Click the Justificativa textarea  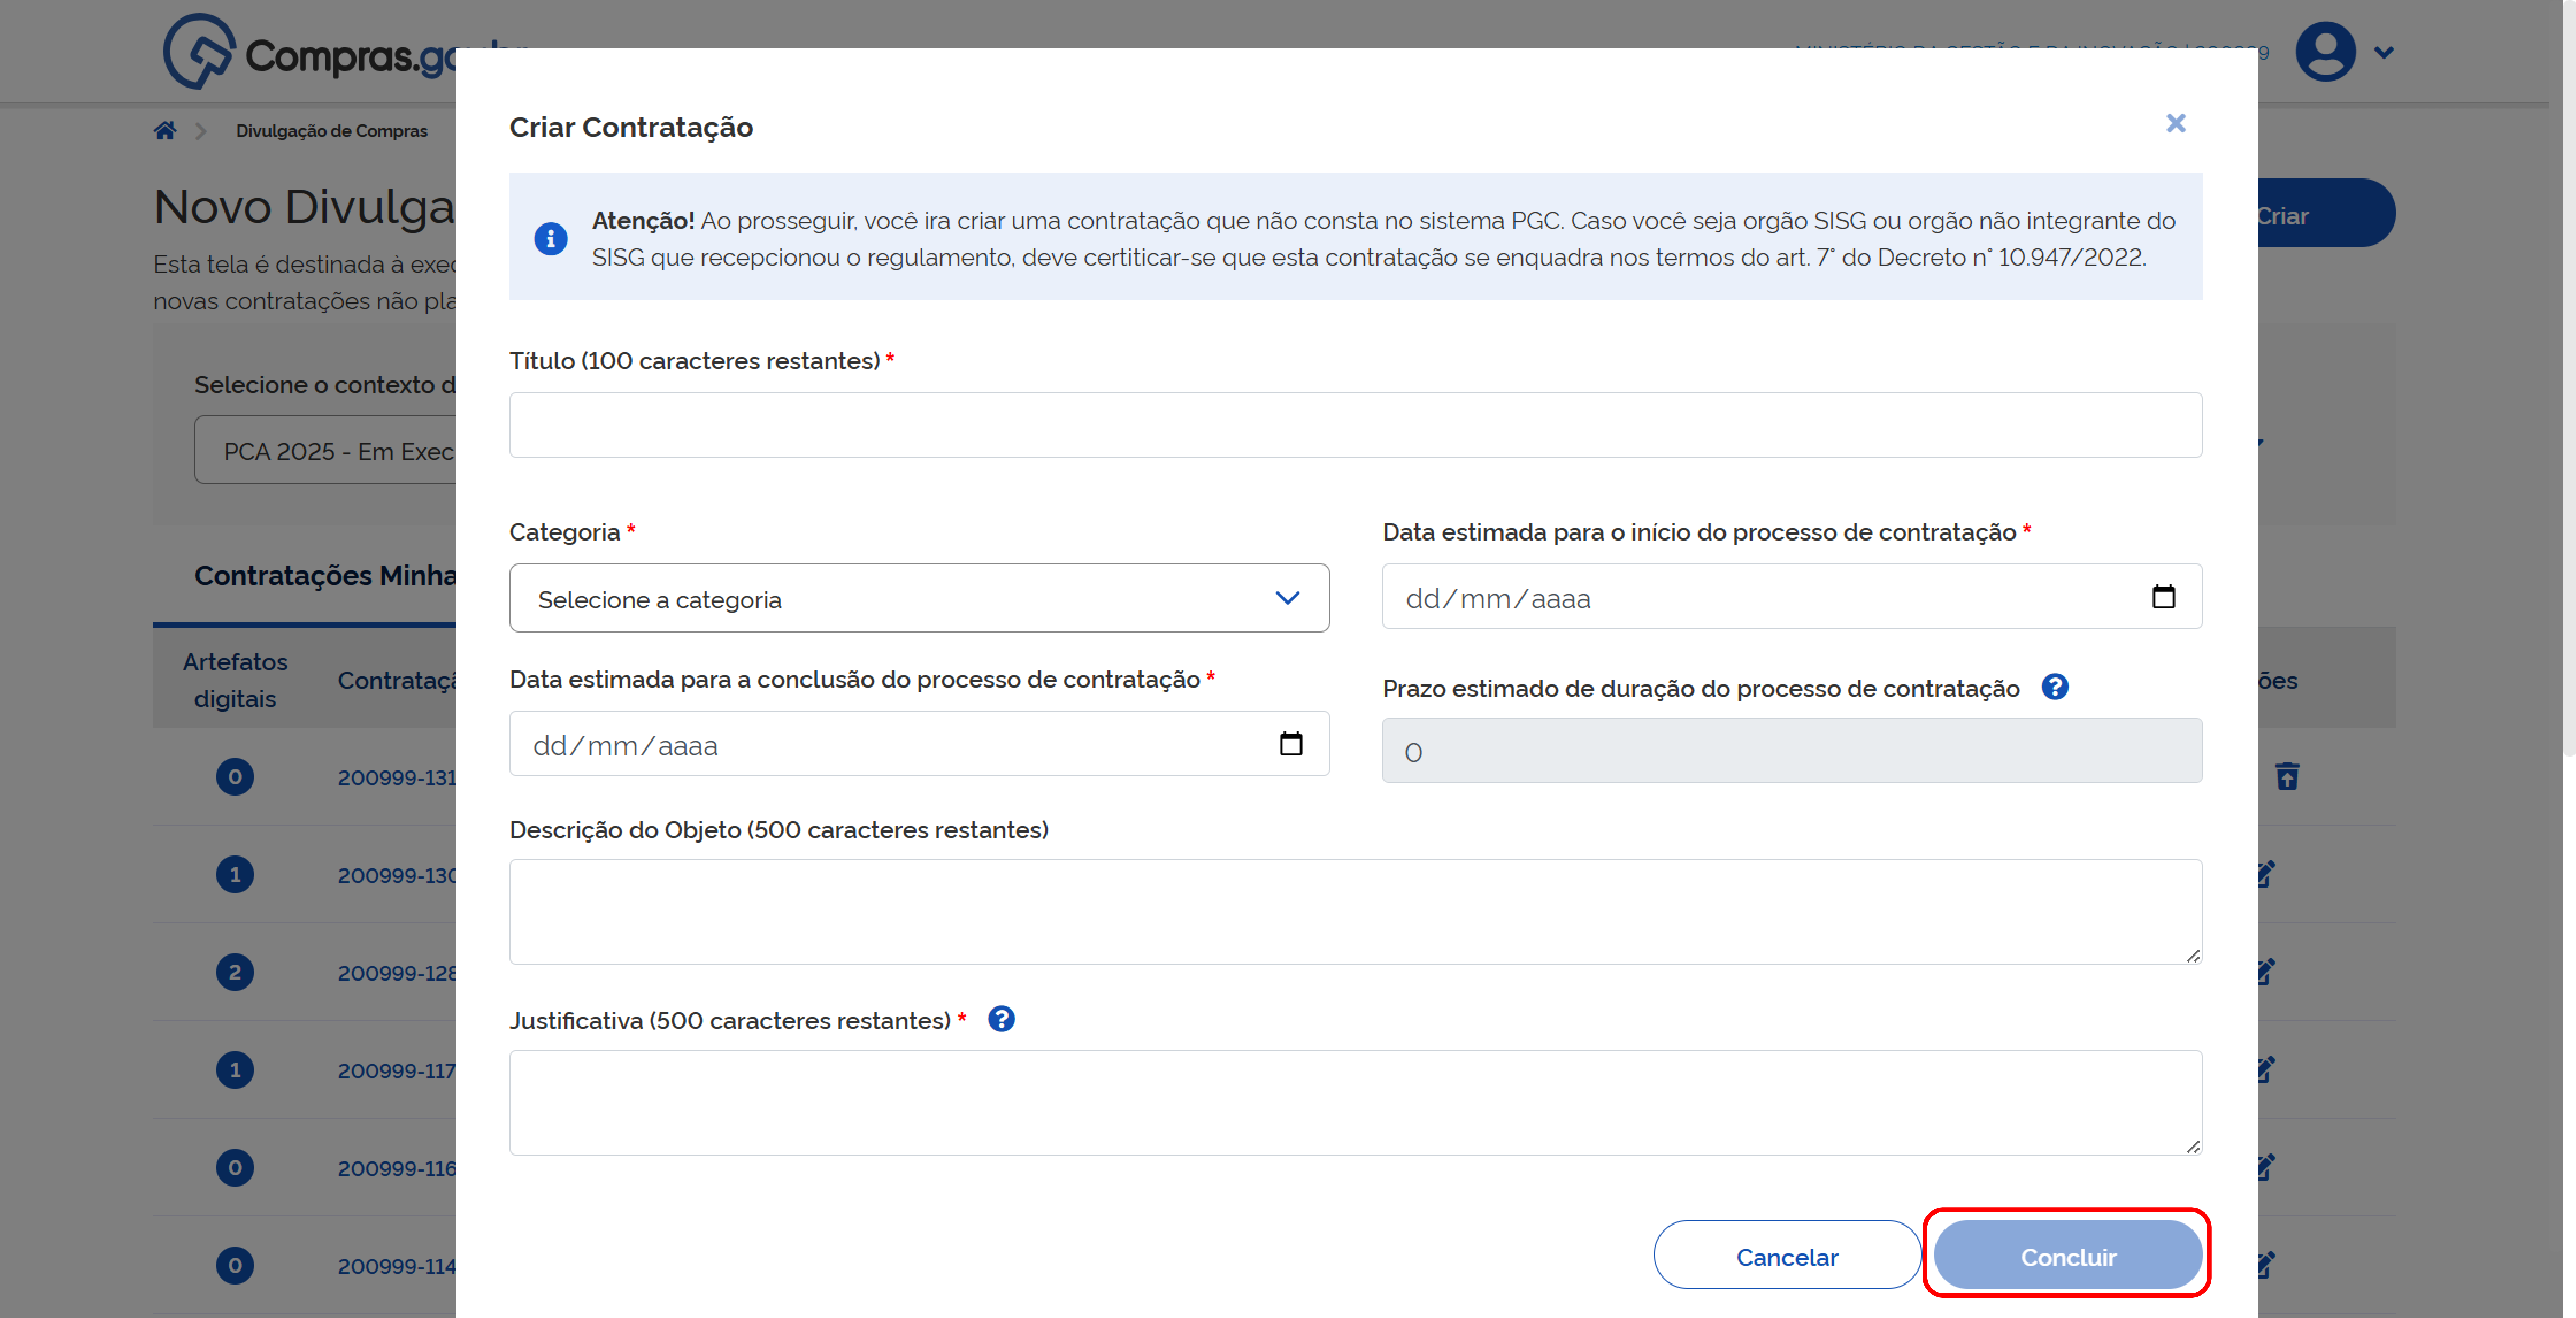pyautogui.click(x=1355, y=1103)
